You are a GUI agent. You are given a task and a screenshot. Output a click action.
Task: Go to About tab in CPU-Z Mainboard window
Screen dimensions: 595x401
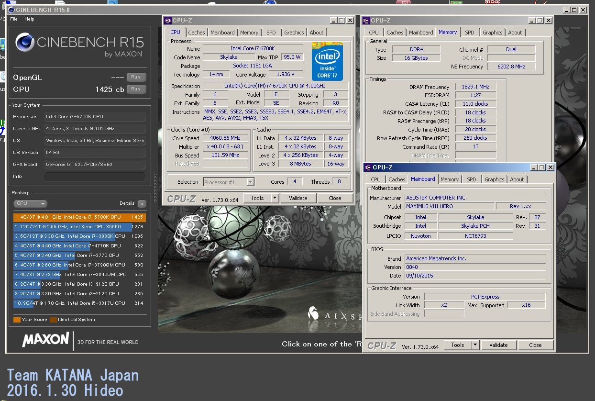click(x=517, y=179)
